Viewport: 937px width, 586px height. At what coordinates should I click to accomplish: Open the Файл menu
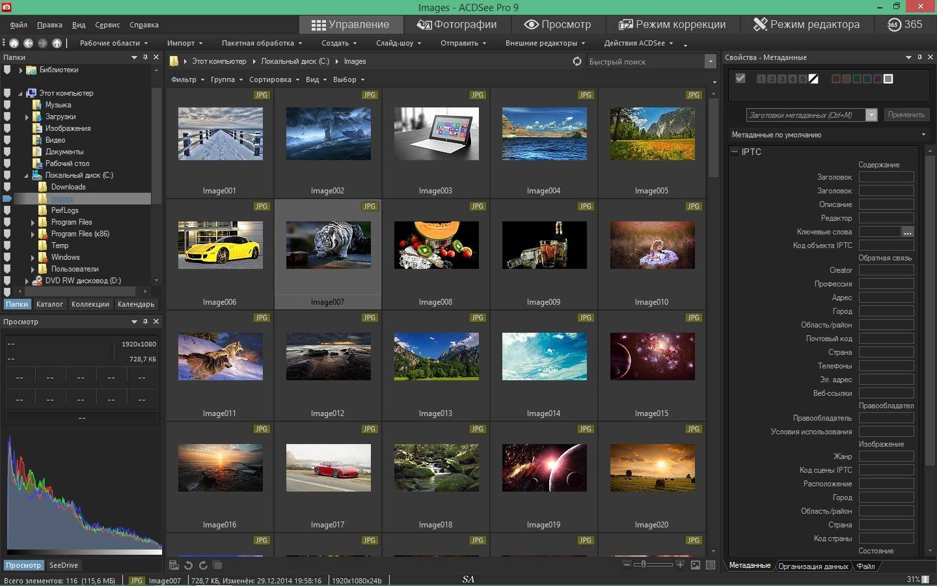tap(19, 25)
